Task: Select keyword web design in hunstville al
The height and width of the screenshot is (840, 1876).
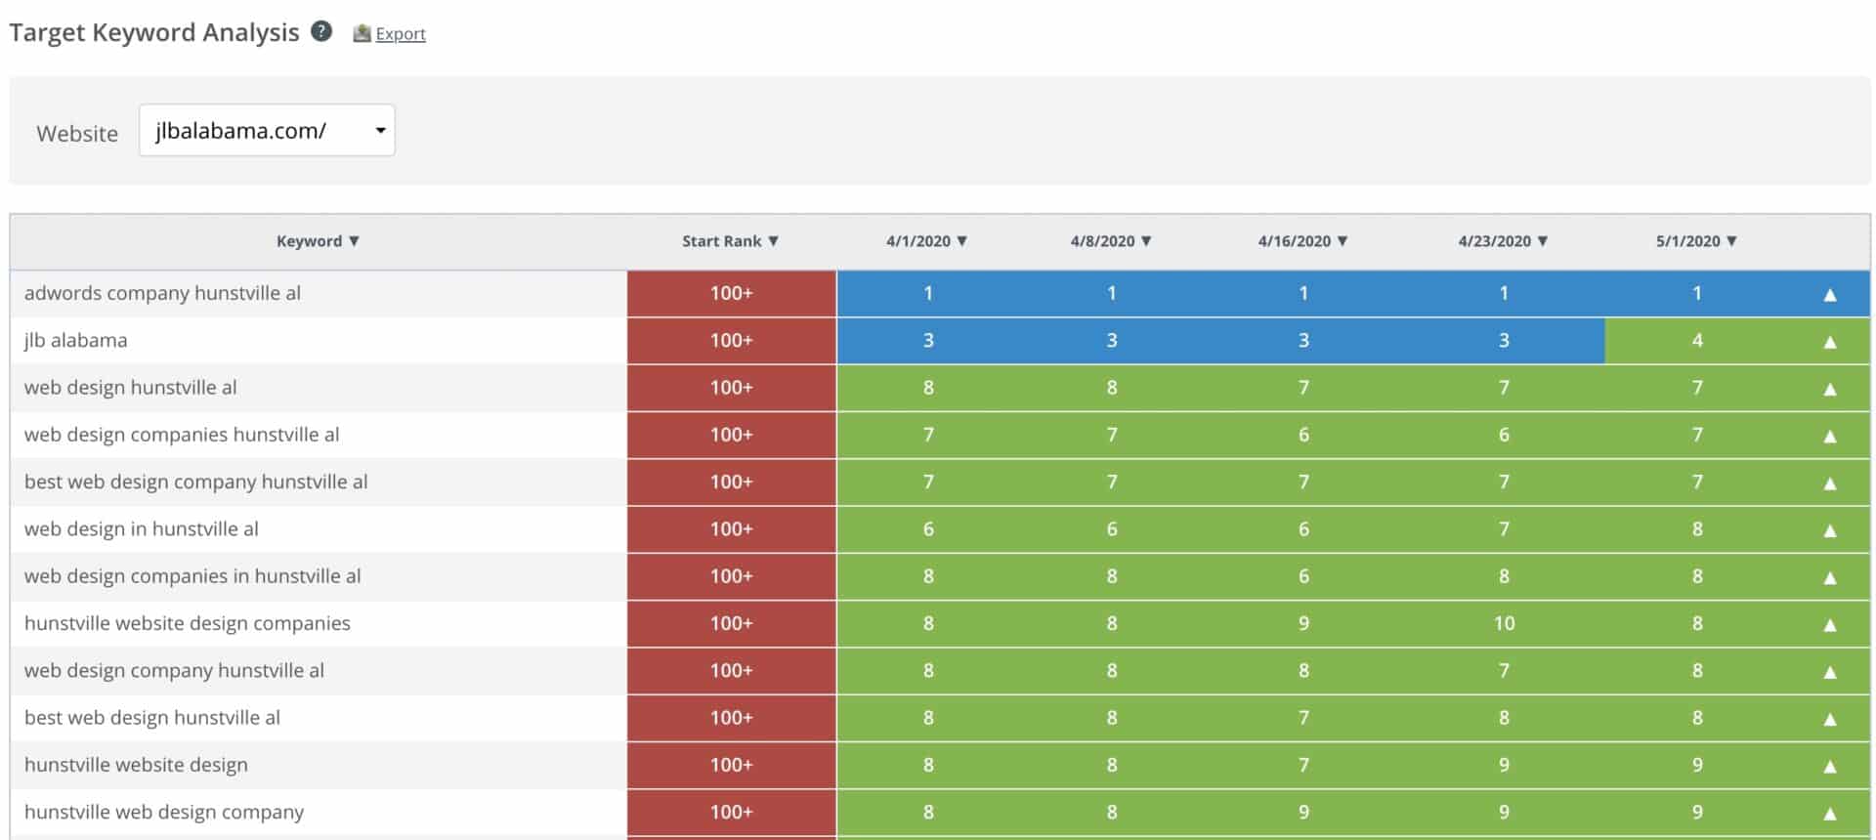Action: coord(142,529)
